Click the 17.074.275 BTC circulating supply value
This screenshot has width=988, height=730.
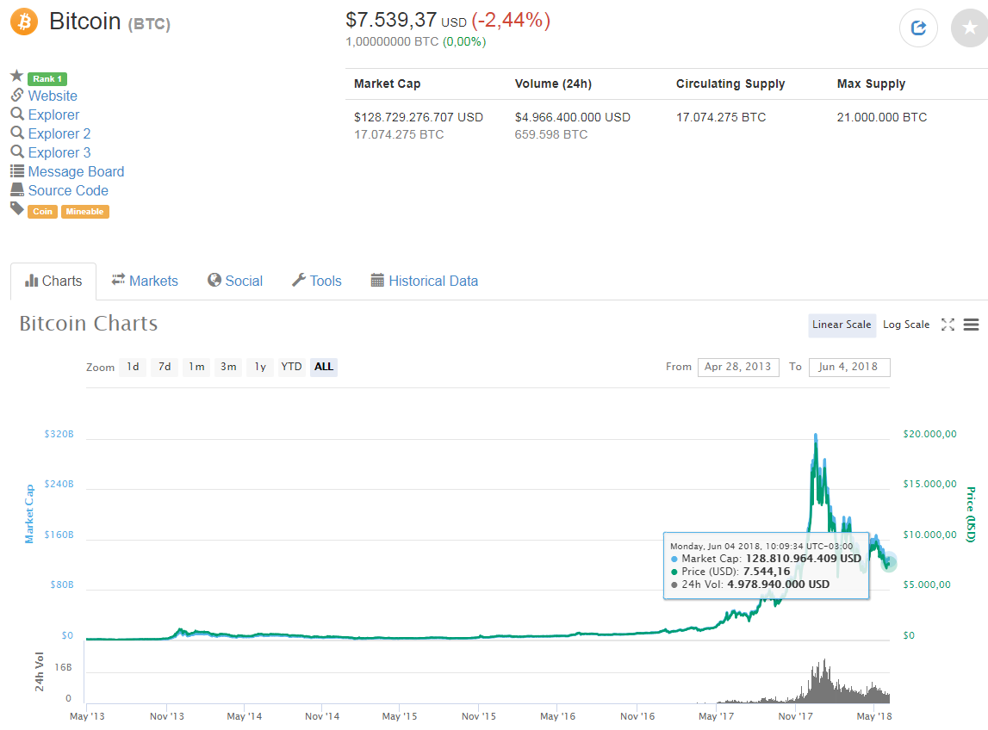pyautogui.click(x=721, y=117)
